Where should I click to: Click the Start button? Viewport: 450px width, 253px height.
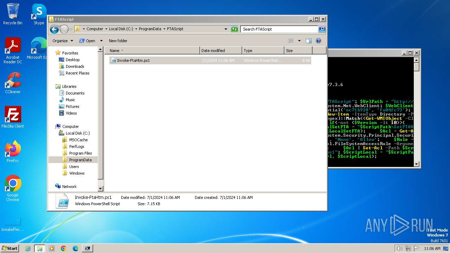click(x=10, y=248)
